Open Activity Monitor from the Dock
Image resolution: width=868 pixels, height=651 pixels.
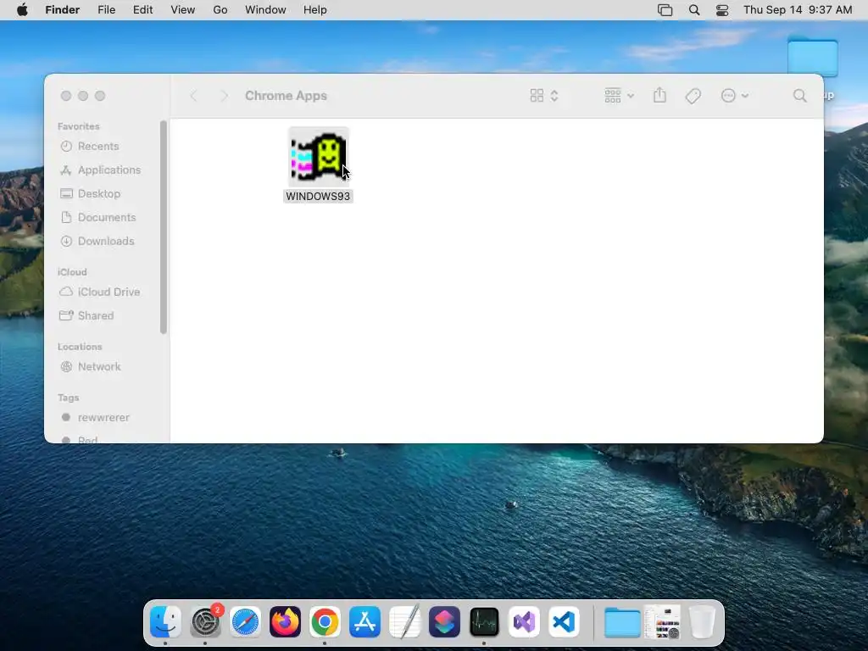(484, 621)
